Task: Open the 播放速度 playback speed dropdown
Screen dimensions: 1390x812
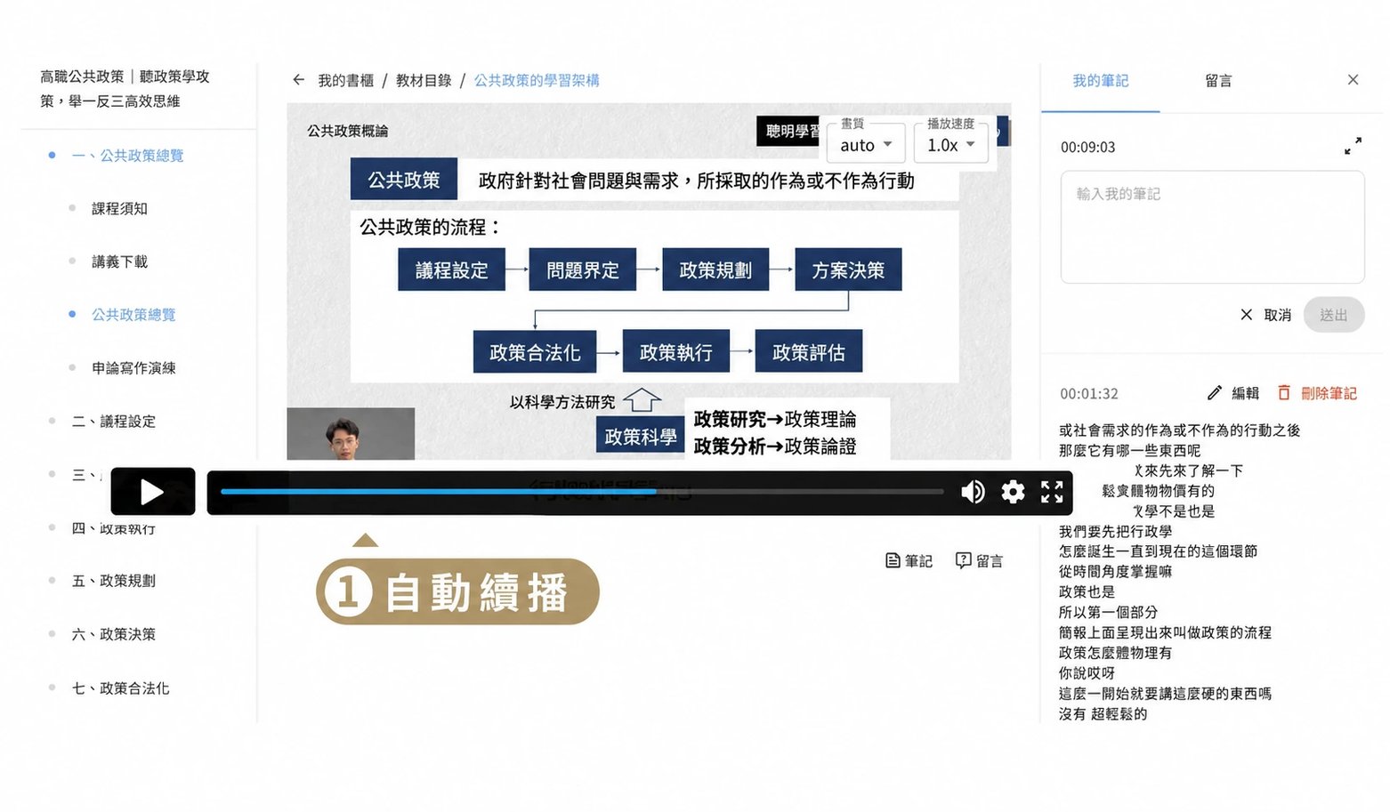Action: (950, 144)
